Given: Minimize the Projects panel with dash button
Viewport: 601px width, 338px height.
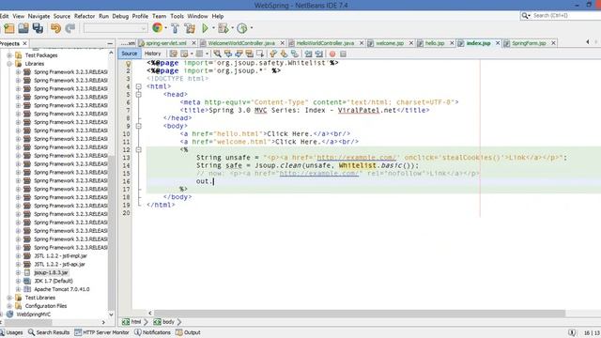Looking at the screenshot, I should pyautogui.click(x=110, y=44).
